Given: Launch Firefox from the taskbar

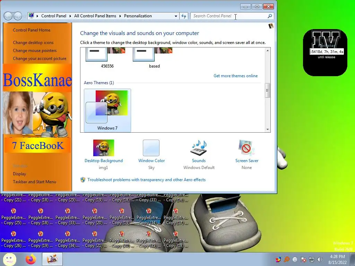Looking at the screenshot, I should (x=31, y=259).
